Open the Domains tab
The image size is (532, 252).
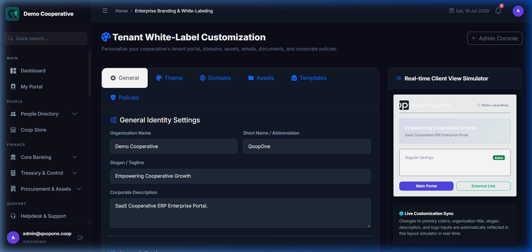pyautogui.click(x=215, y=78)
